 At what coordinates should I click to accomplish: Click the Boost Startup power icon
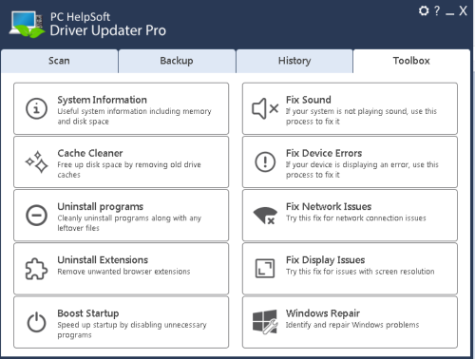point(36,322)
